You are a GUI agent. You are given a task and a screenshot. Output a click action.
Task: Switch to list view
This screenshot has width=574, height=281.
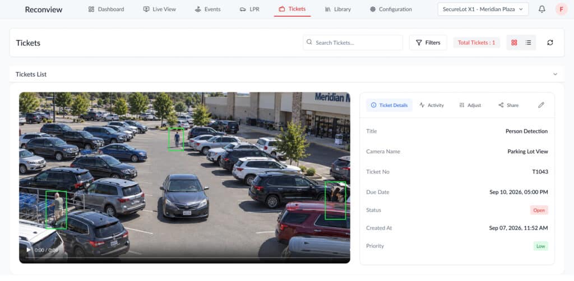point(528,43)
